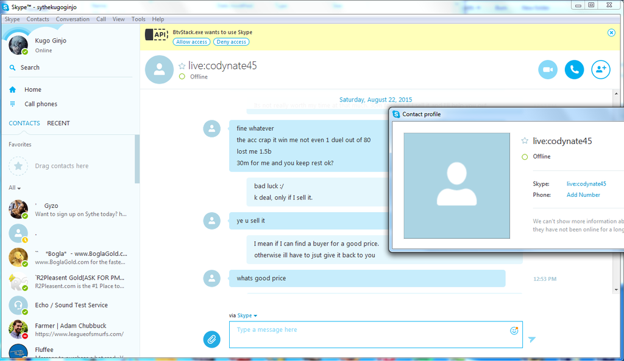The image size is (624, 361).
Task: Select the Bogla contact with duck avatar
Action: point(69,258)
